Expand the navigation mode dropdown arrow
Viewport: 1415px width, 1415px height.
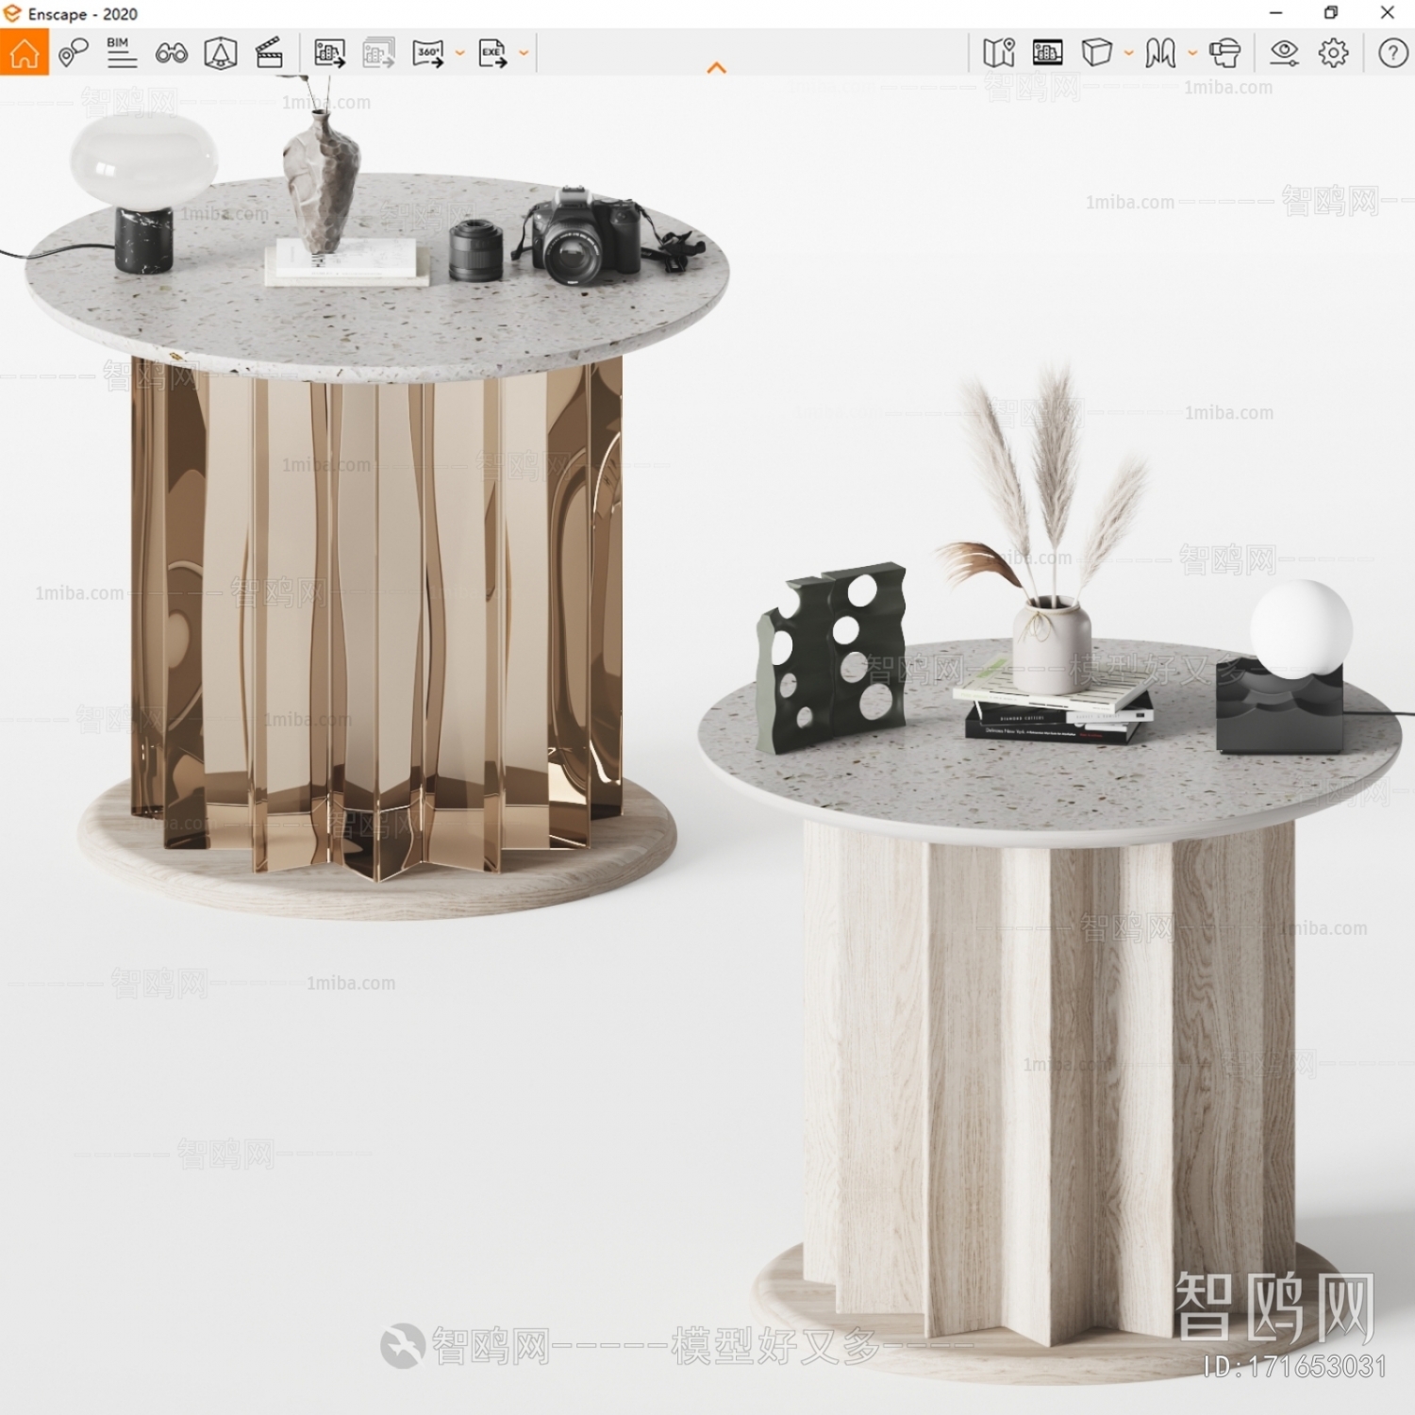coord(1192,53)
